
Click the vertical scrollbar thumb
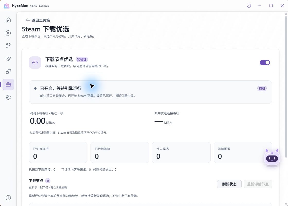[286, 87]
